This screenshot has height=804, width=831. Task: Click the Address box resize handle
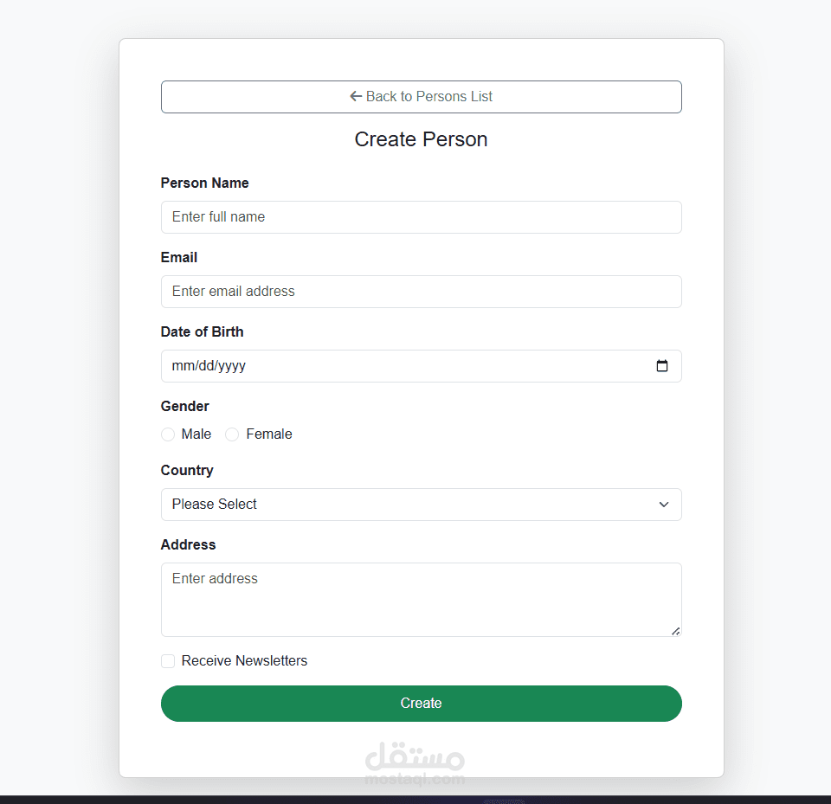675,631
